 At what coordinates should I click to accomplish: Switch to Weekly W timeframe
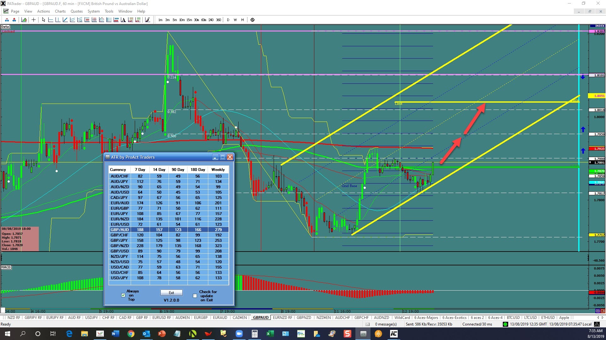(x=235, y=20)
